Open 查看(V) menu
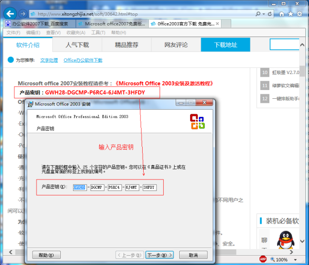 [x=53, y=32]
